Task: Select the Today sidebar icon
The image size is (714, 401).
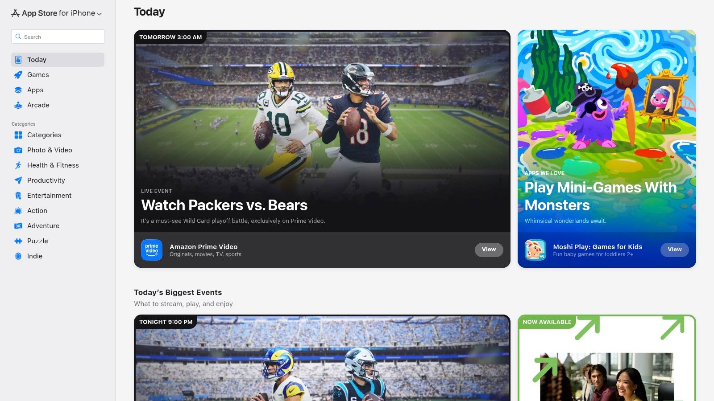Action: click(x=18, y=60)
